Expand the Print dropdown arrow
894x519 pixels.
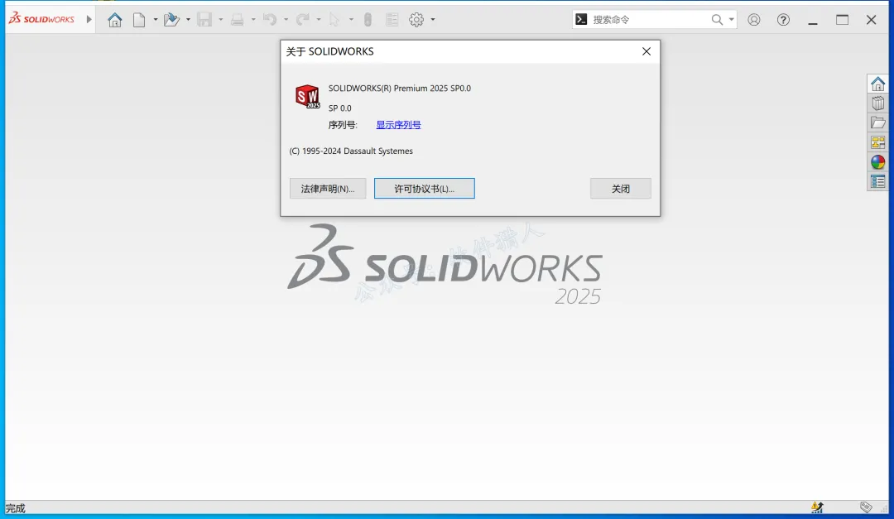[x=253, y=20]
